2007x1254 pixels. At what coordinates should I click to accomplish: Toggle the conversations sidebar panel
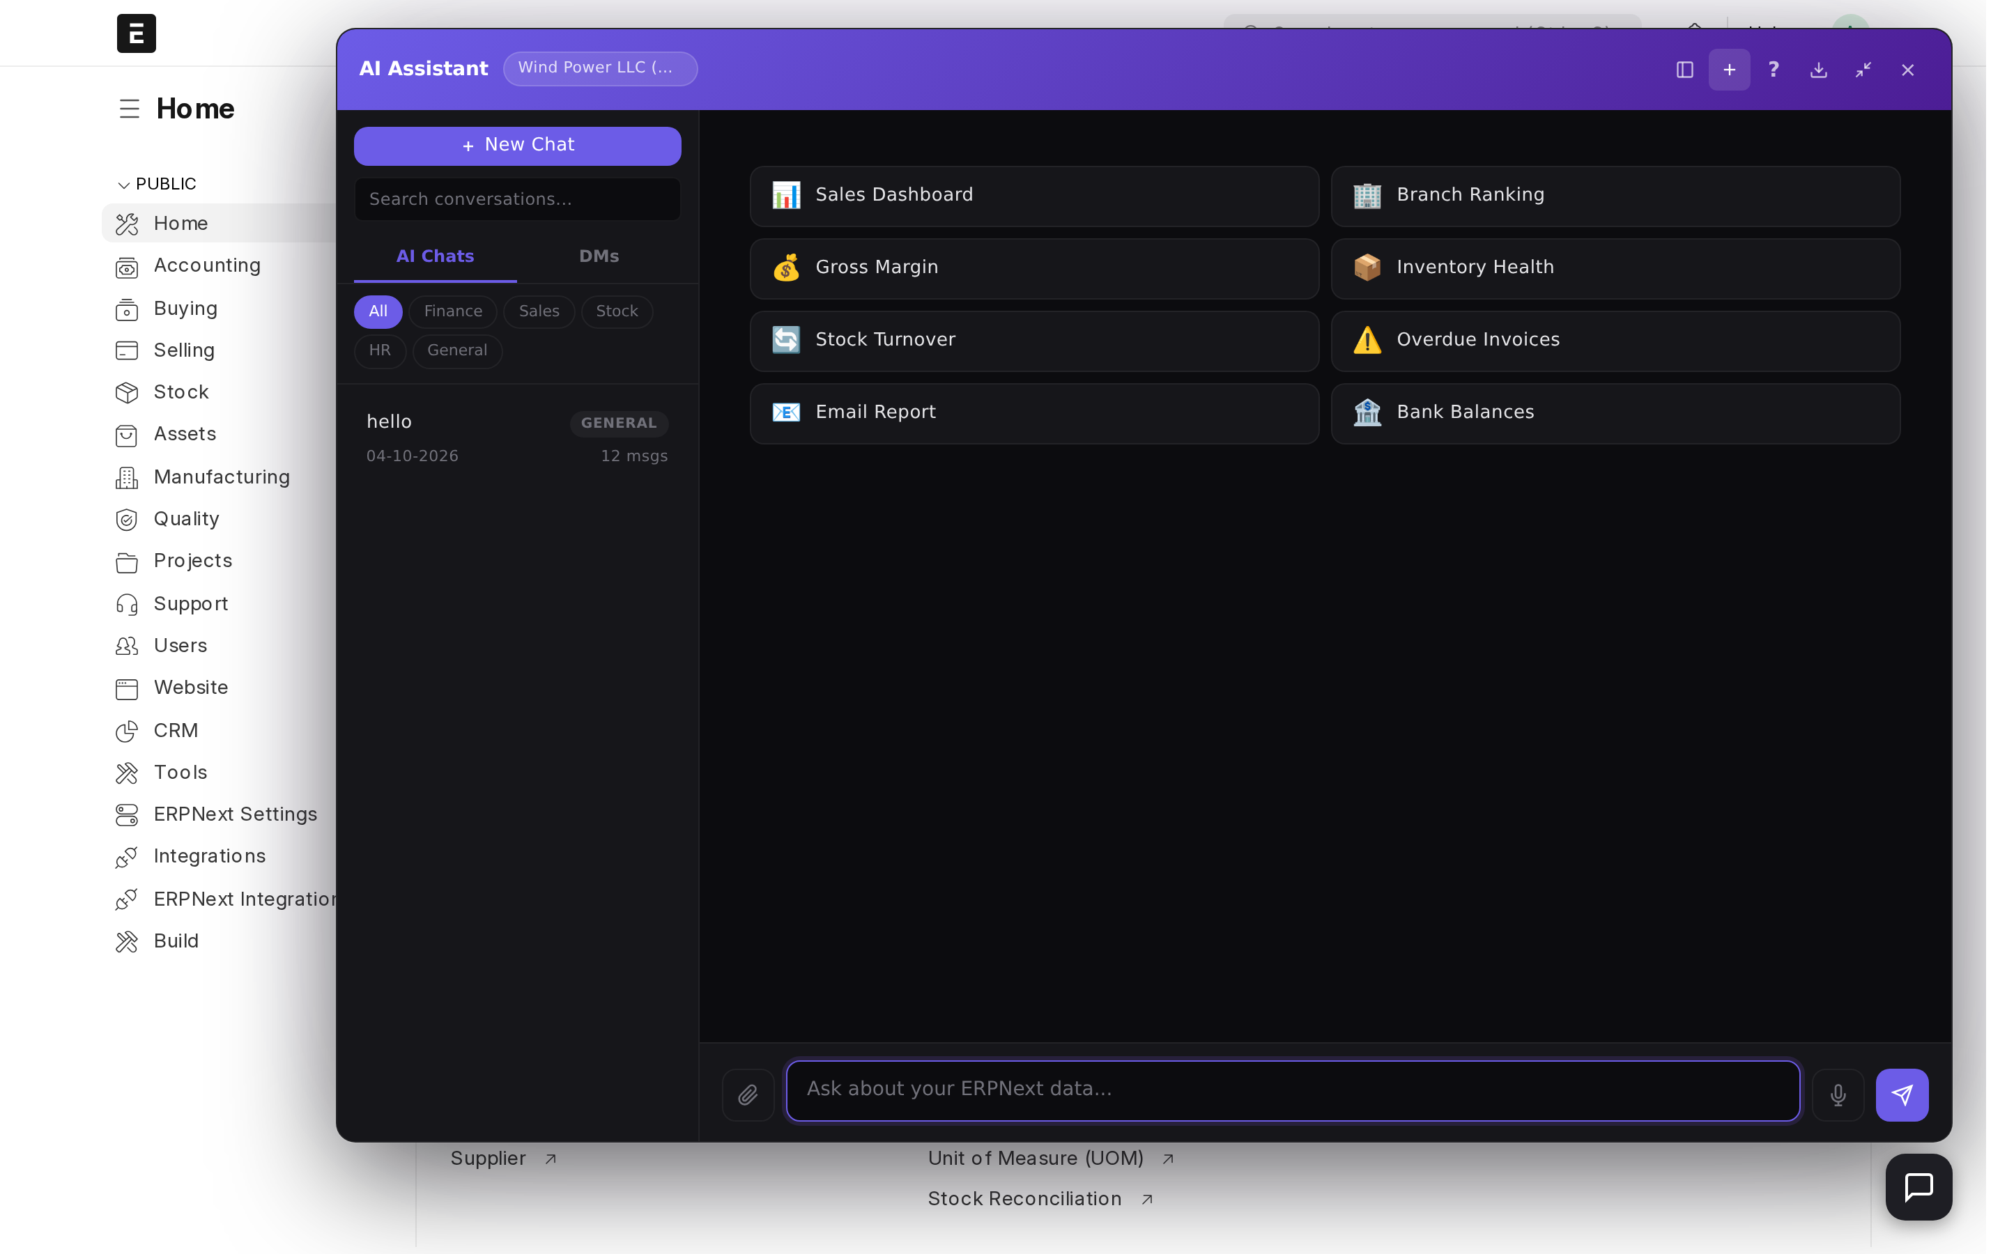click(1684, 70)
